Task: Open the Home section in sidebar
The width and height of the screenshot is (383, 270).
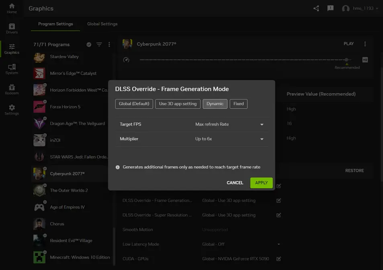Action: tap(12, 8)
